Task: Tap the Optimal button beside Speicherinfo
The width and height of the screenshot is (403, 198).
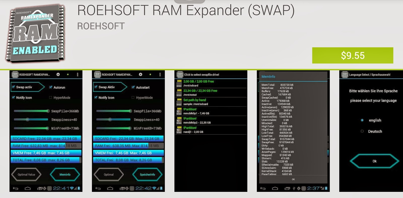Action: coord(109,175)
